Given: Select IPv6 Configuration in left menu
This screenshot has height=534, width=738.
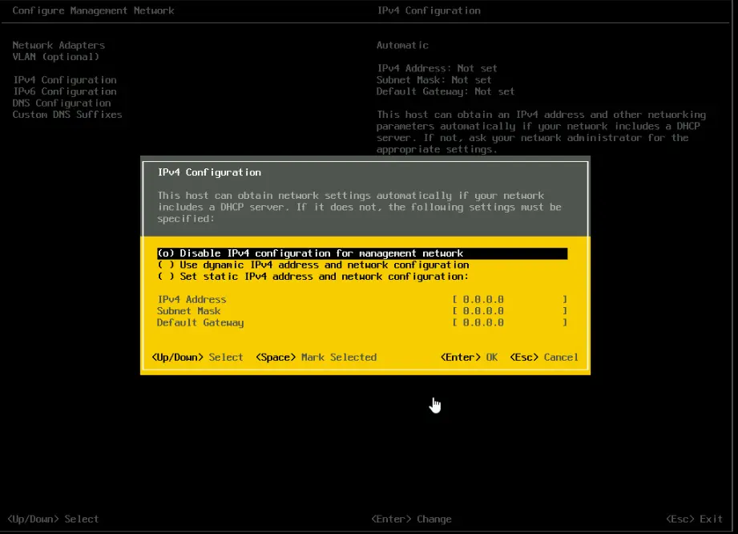Looking at the screenshot, I should [65, 91].
